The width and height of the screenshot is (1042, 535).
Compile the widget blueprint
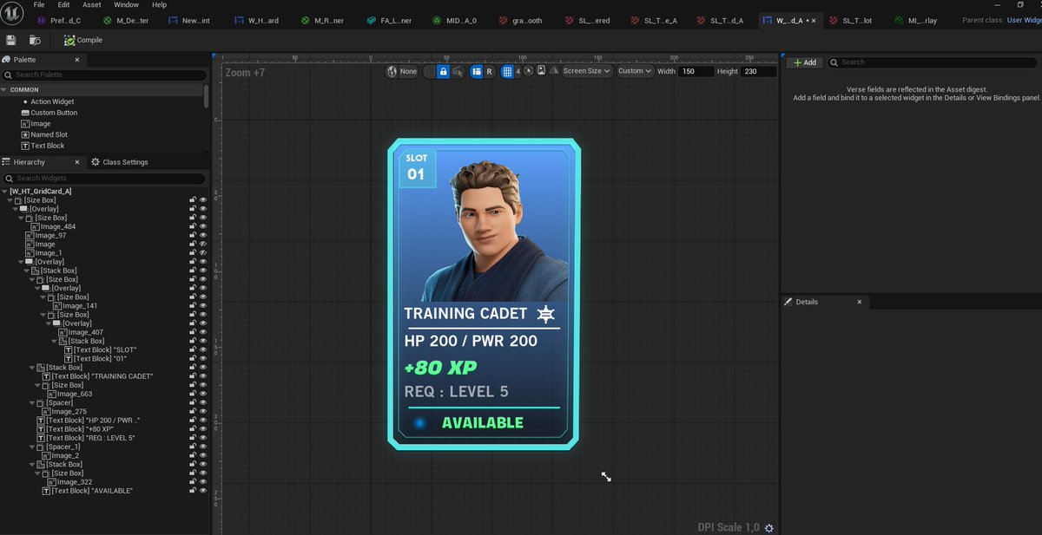click(x=83, y=40)
